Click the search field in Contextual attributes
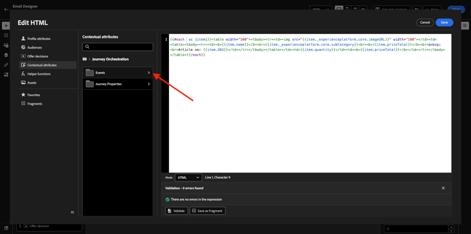This screenshot has height=234, width=471. 118,47
